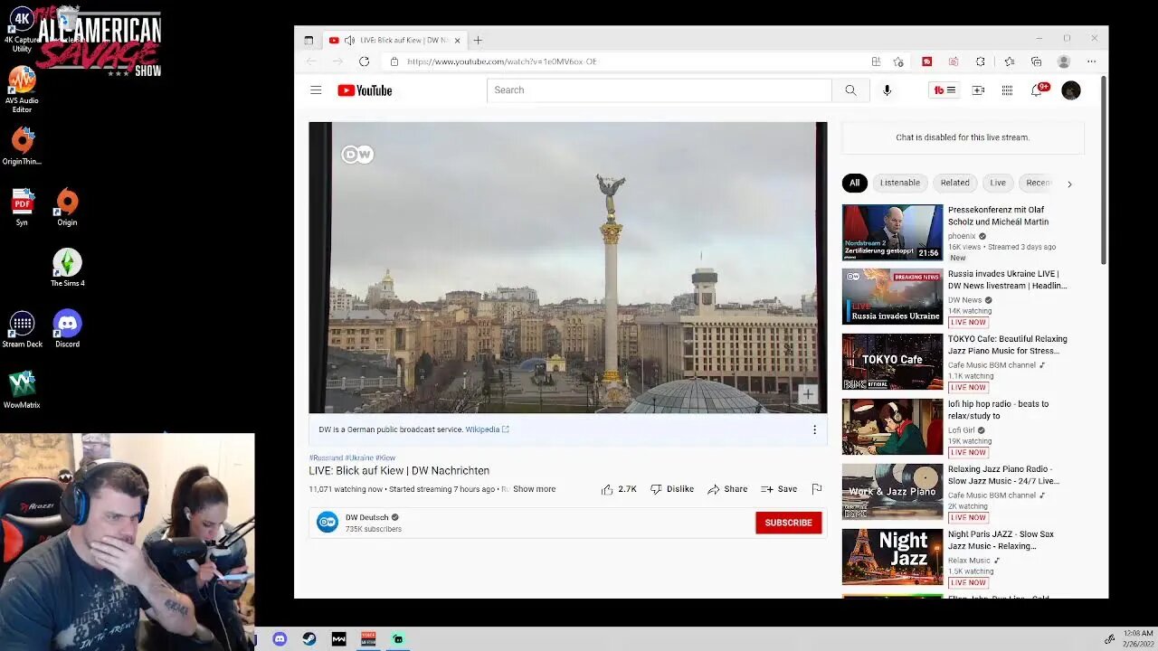This screenshot has height=651, width=1158.
Task: Add this page to favorites
Action: coord(898,61)
